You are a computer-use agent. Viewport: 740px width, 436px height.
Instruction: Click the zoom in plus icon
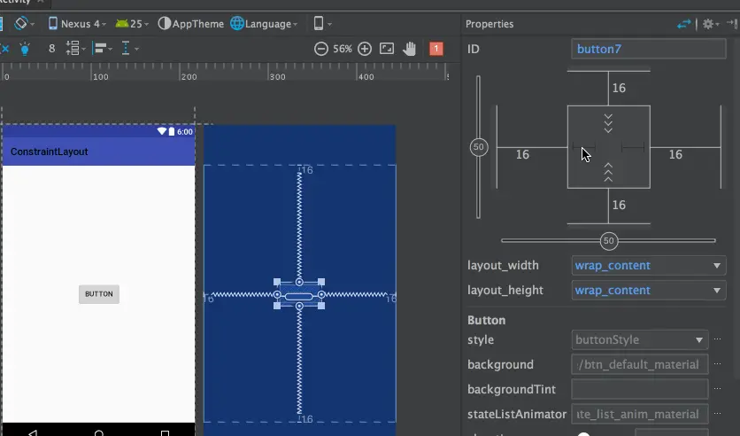point(365,49)
